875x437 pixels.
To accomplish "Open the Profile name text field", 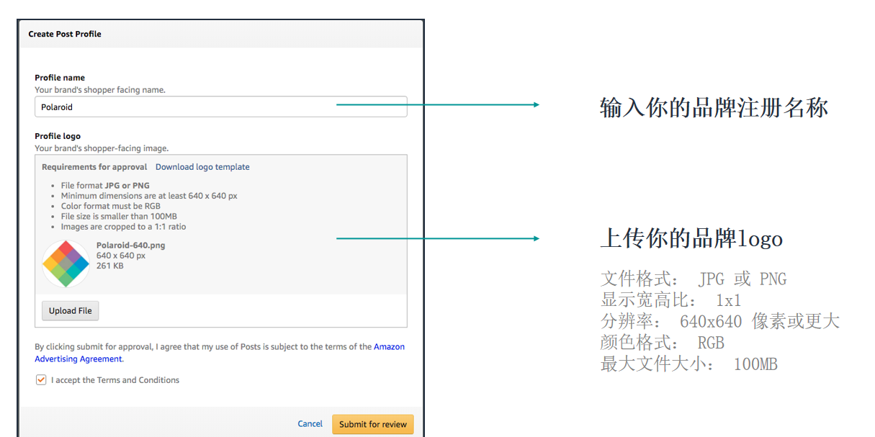I will coord(220,107).
